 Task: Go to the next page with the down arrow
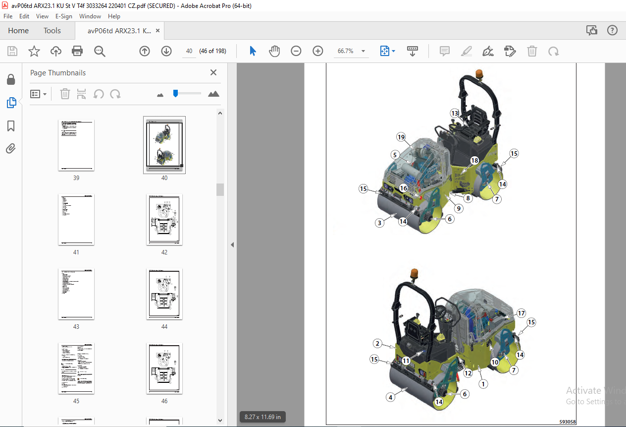166,51
